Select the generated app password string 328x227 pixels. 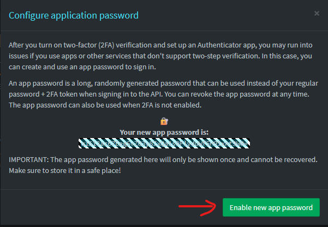pos(164,143)
